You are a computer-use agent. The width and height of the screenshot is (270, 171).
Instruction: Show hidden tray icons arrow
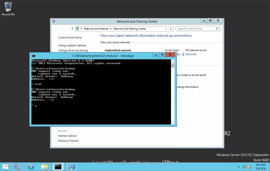coord(239,167)
